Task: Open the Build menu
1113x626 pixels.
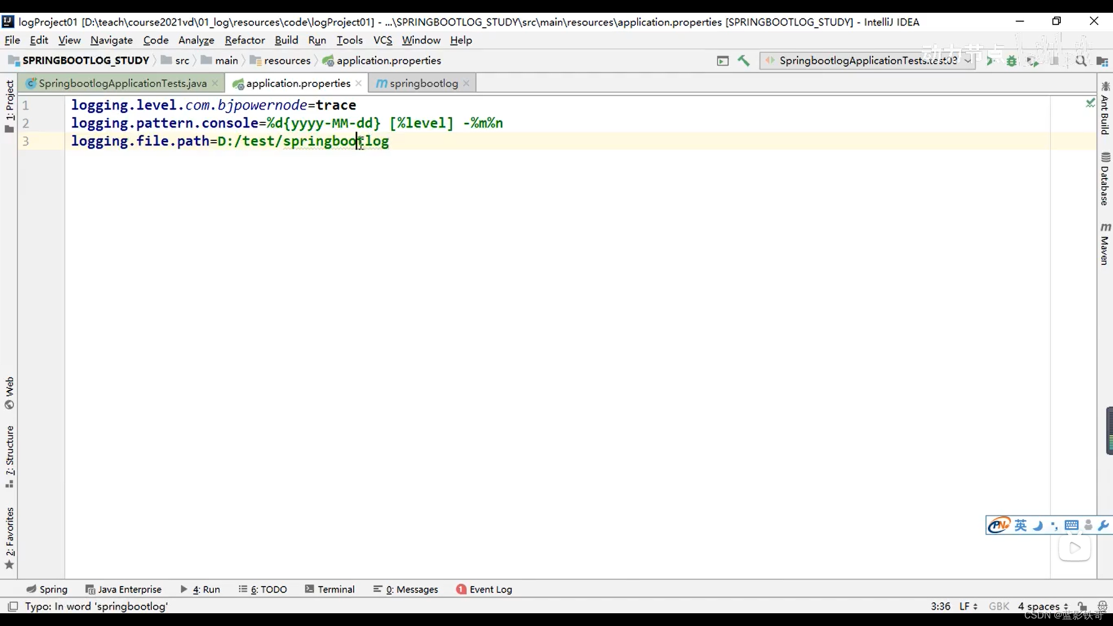Action: pyautogui.click(x=286, y=40)
